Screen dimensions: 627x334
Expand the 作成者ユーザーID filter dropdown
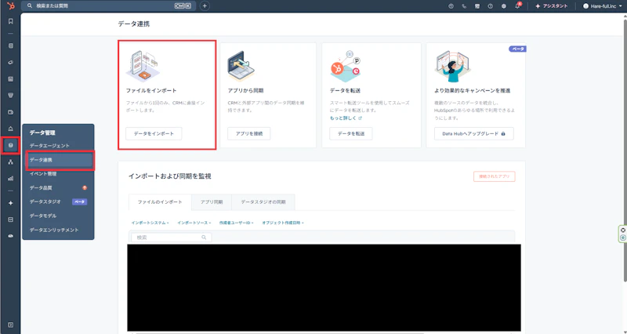pyautogui.click(x=237, y=223)
